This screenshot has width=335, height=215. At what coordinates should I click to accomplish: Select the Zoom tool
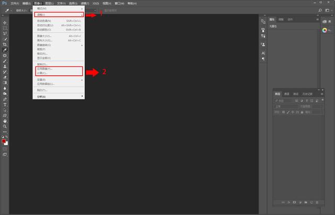[x=5, y=127]
